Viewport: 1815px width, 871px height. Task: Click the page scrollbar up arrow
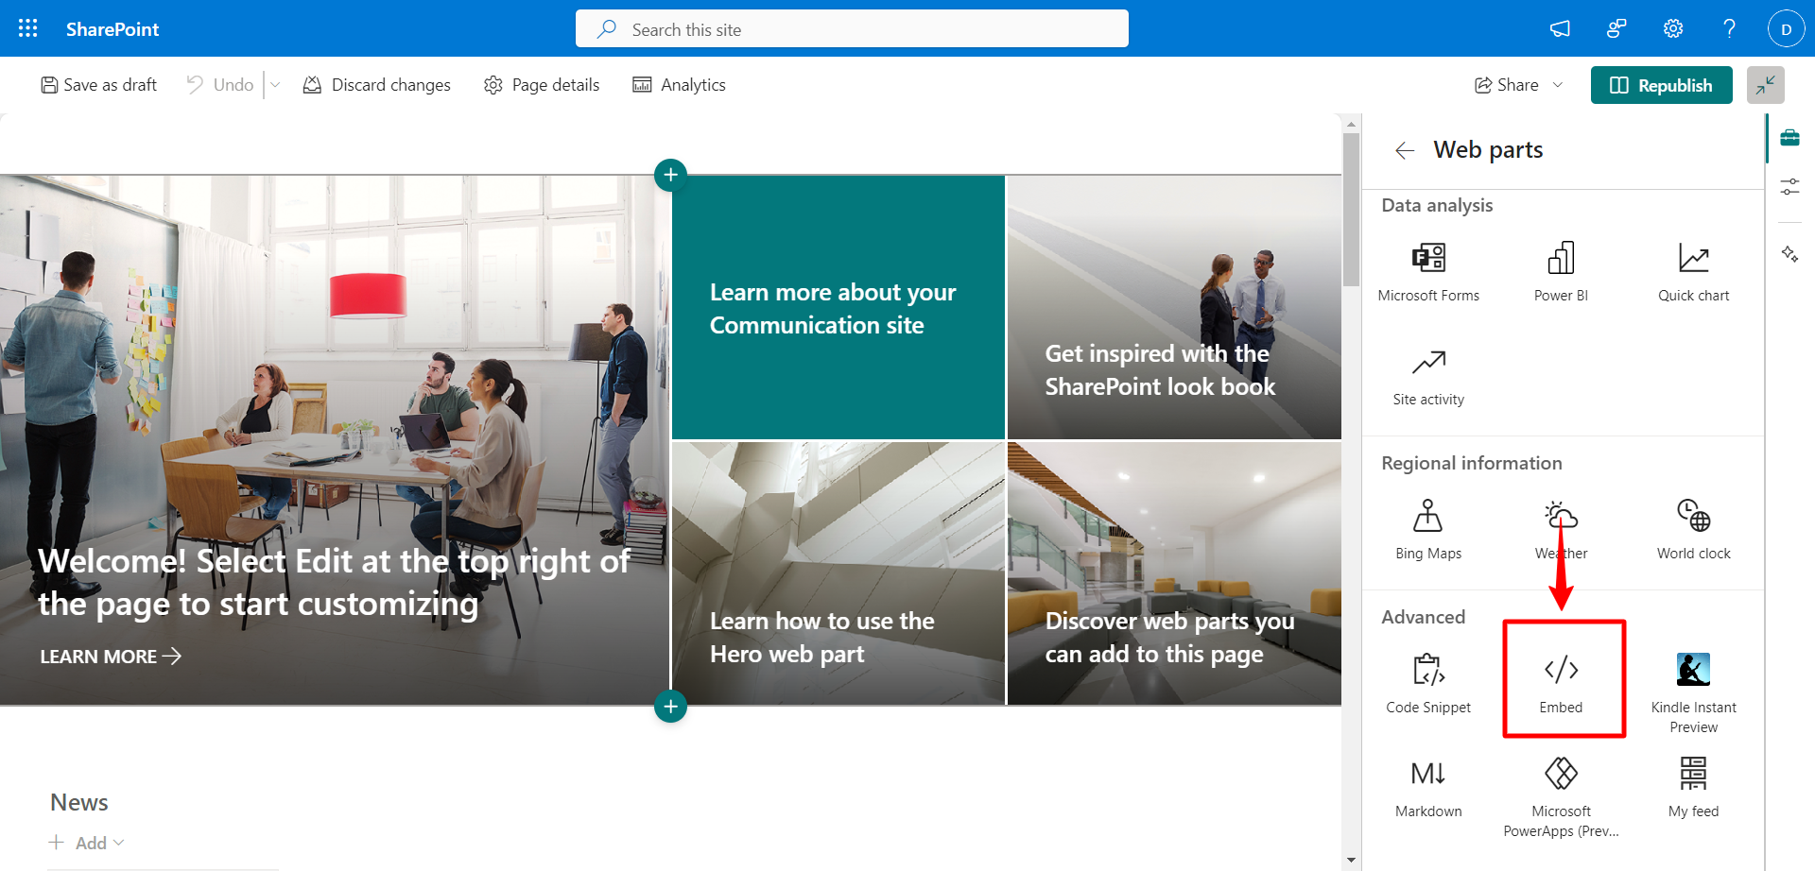(1351, 124)
